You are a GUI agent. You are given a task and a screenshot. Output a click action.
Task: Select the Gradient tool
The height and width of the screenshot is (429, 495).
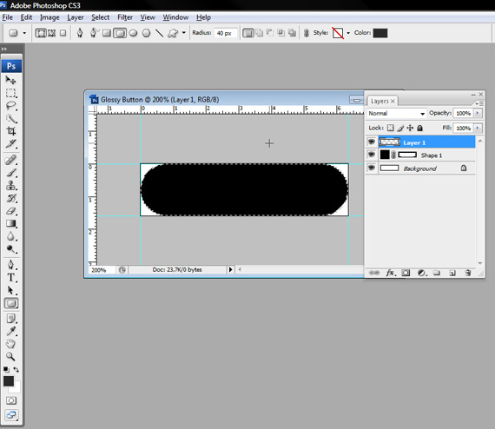10,223
